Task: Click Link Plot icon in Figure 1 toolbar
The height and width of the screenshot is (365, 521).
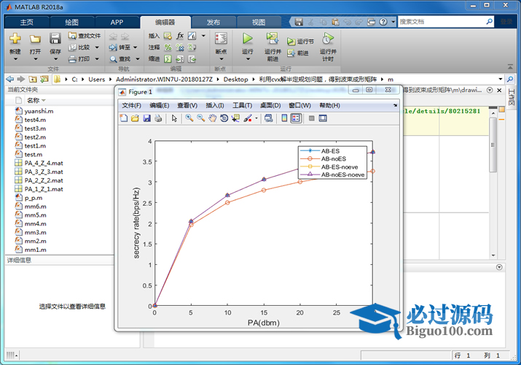Action: [x=268, y=118]
